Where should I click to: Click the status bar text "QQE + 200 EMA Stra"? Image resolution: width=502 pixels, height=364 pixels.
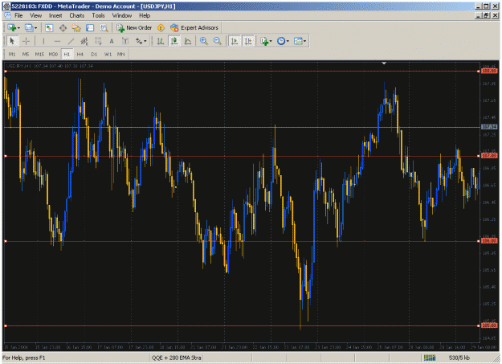point(176,358)
